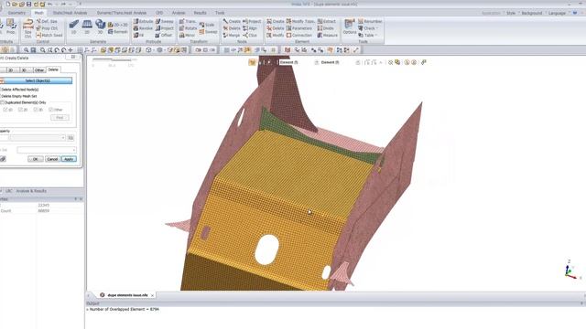The width and height of the screenshot is (586, 329).
Task: Toggle the 2D duplicated element type checkbox
Action: (23, 110)
